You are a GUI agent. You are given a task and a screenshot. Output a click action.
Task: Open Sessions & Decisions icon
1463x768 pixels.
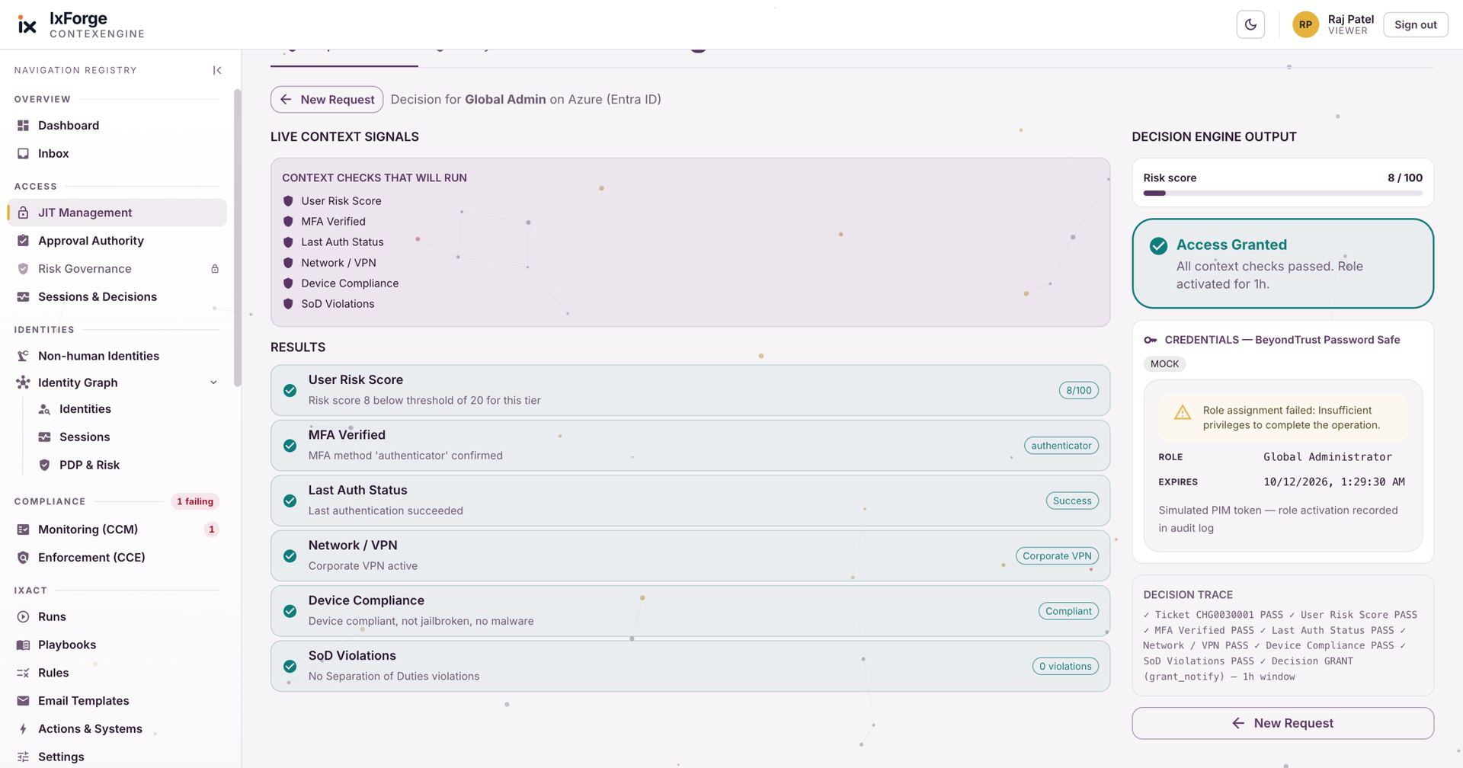(23, 297)
